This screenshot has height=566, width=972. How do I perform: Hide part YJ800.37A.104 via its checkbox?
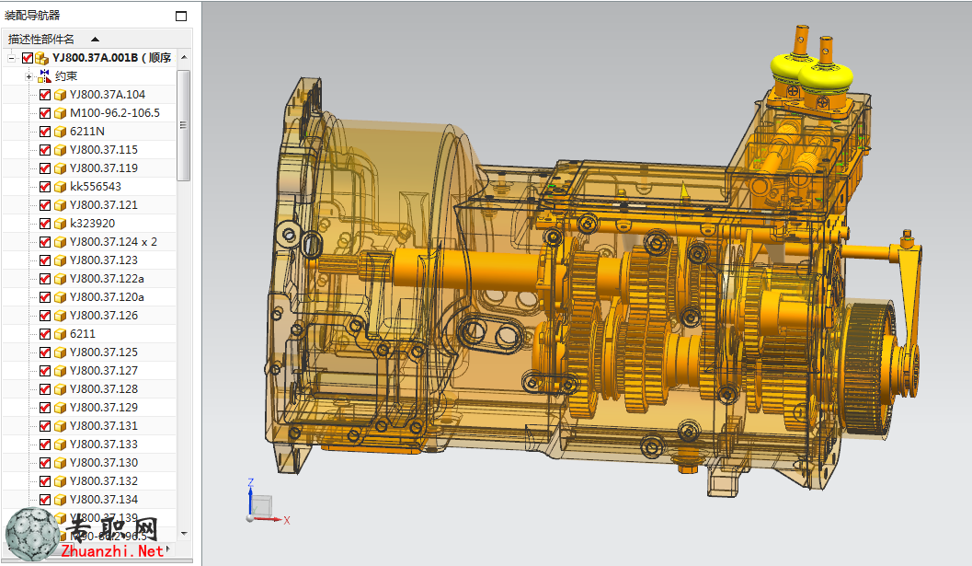tap(45, 95)
